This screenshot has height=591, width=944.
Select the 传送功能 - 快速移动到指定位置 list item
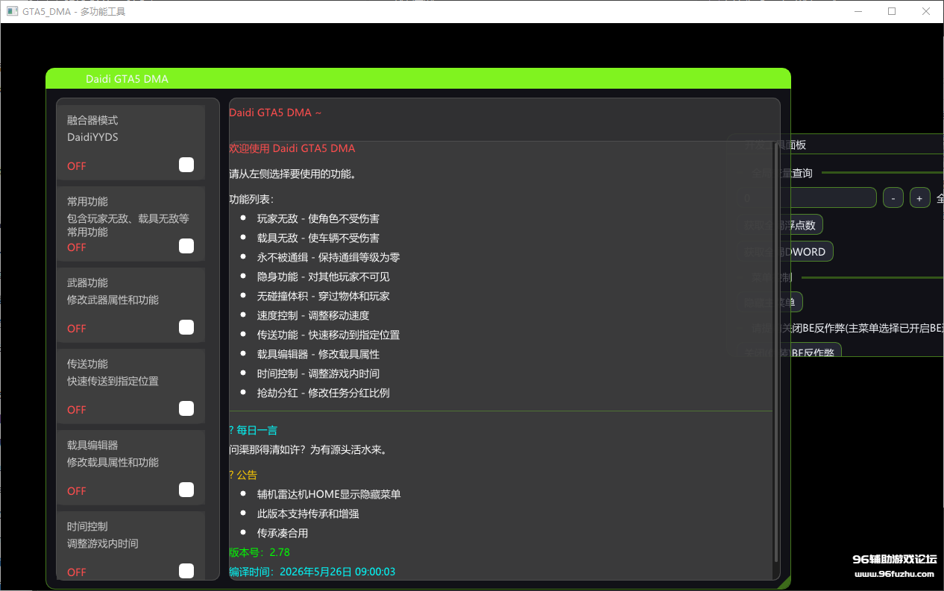pos(329,335)
